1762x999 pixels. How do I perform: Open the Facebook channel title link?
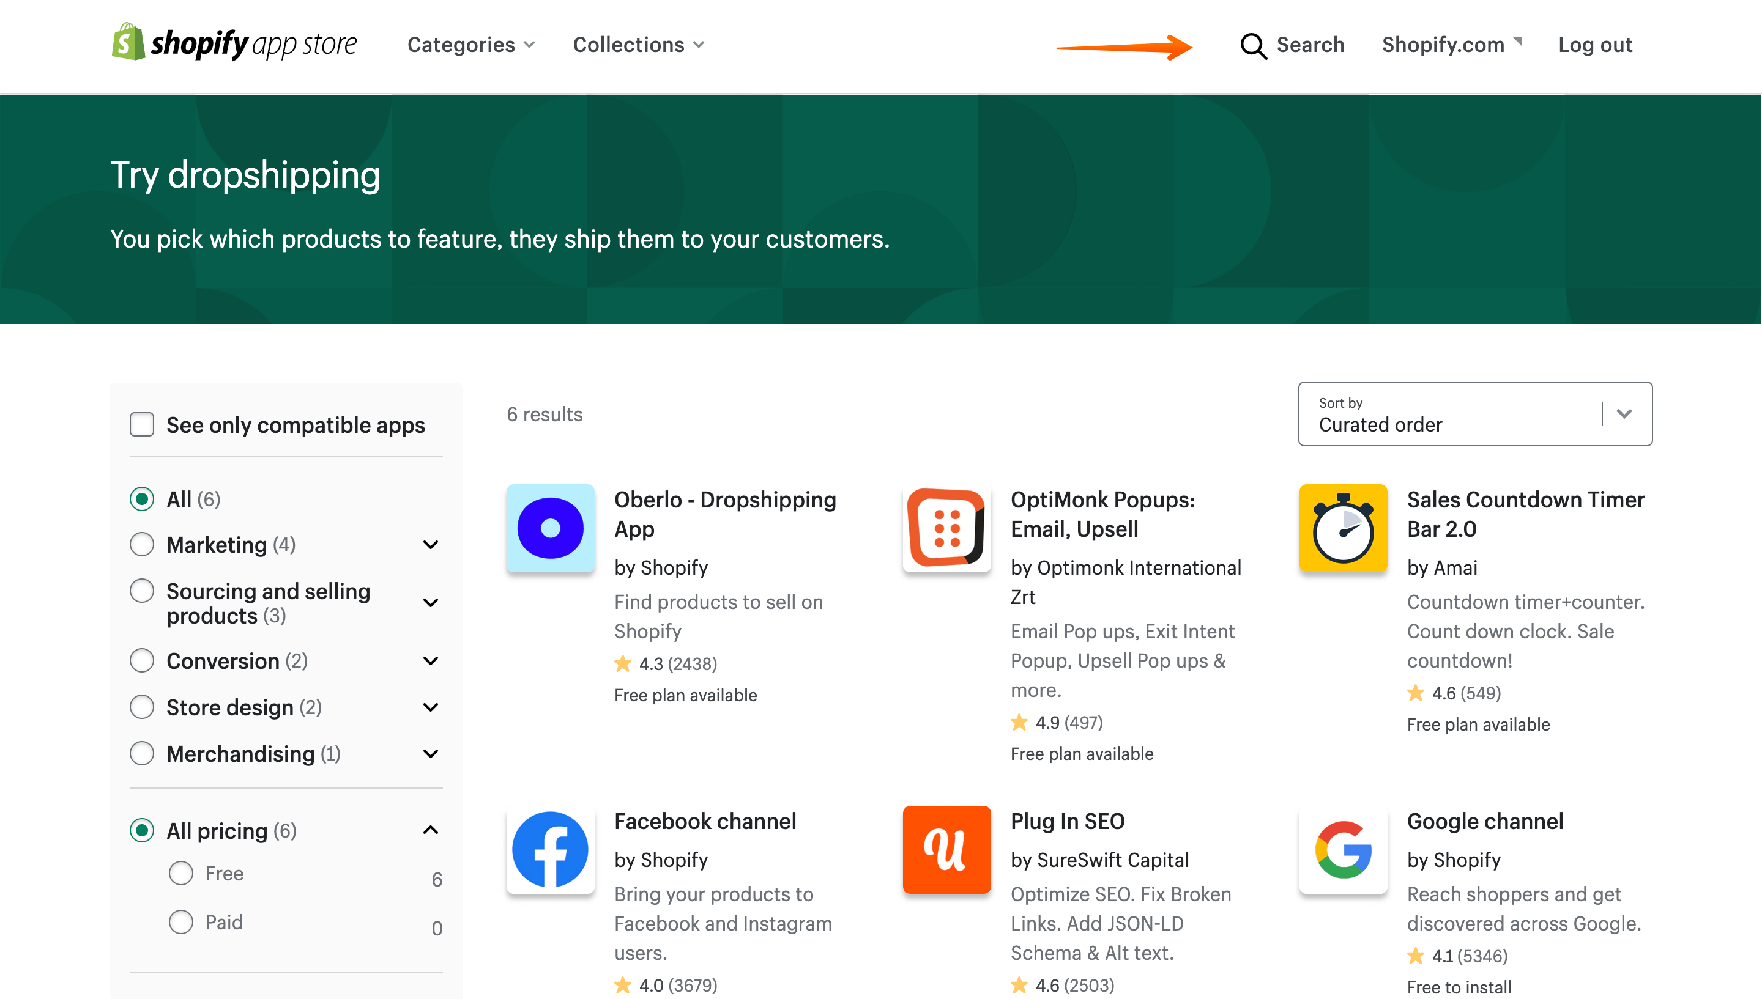point(705,820)
